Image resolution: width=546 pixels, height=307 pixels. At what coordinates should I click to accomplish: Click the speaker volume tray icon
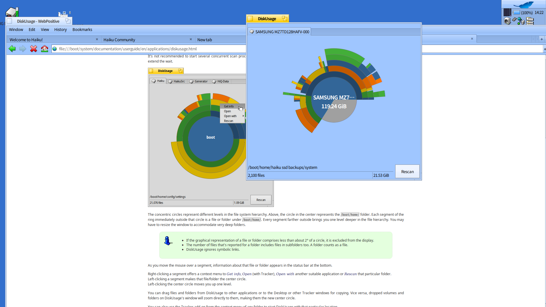pos(507,21)
